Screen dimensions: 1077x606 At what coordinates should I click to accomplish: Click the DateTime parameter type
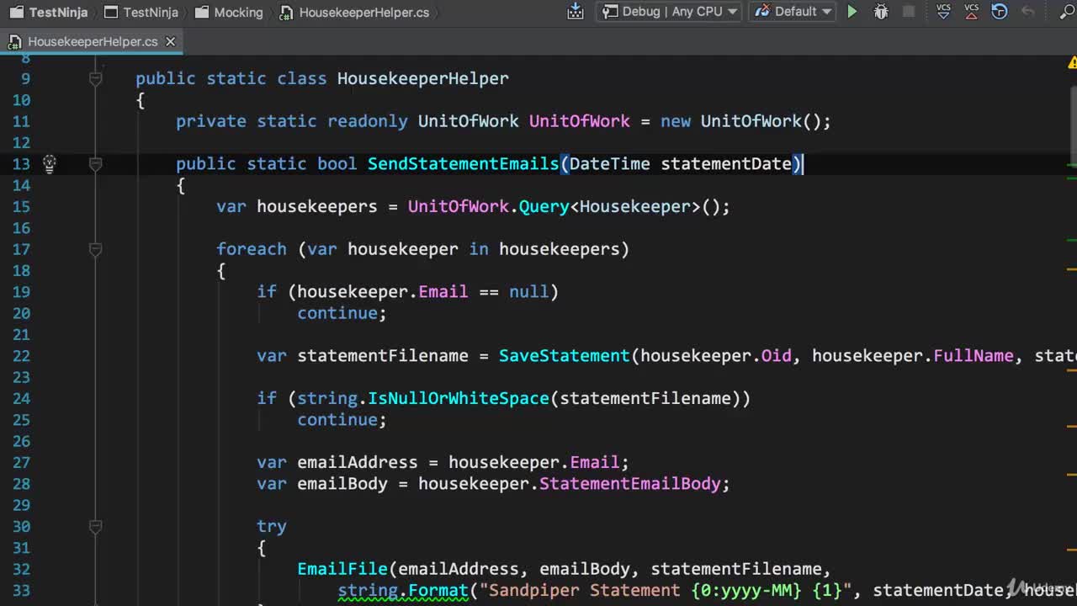(610, 164)
